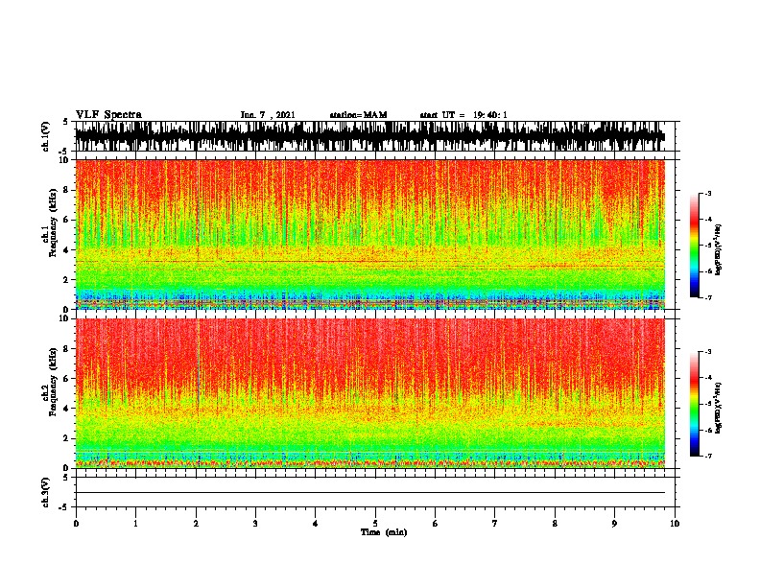Click the "start UT = 19:40:1" header text

point(463,115)
